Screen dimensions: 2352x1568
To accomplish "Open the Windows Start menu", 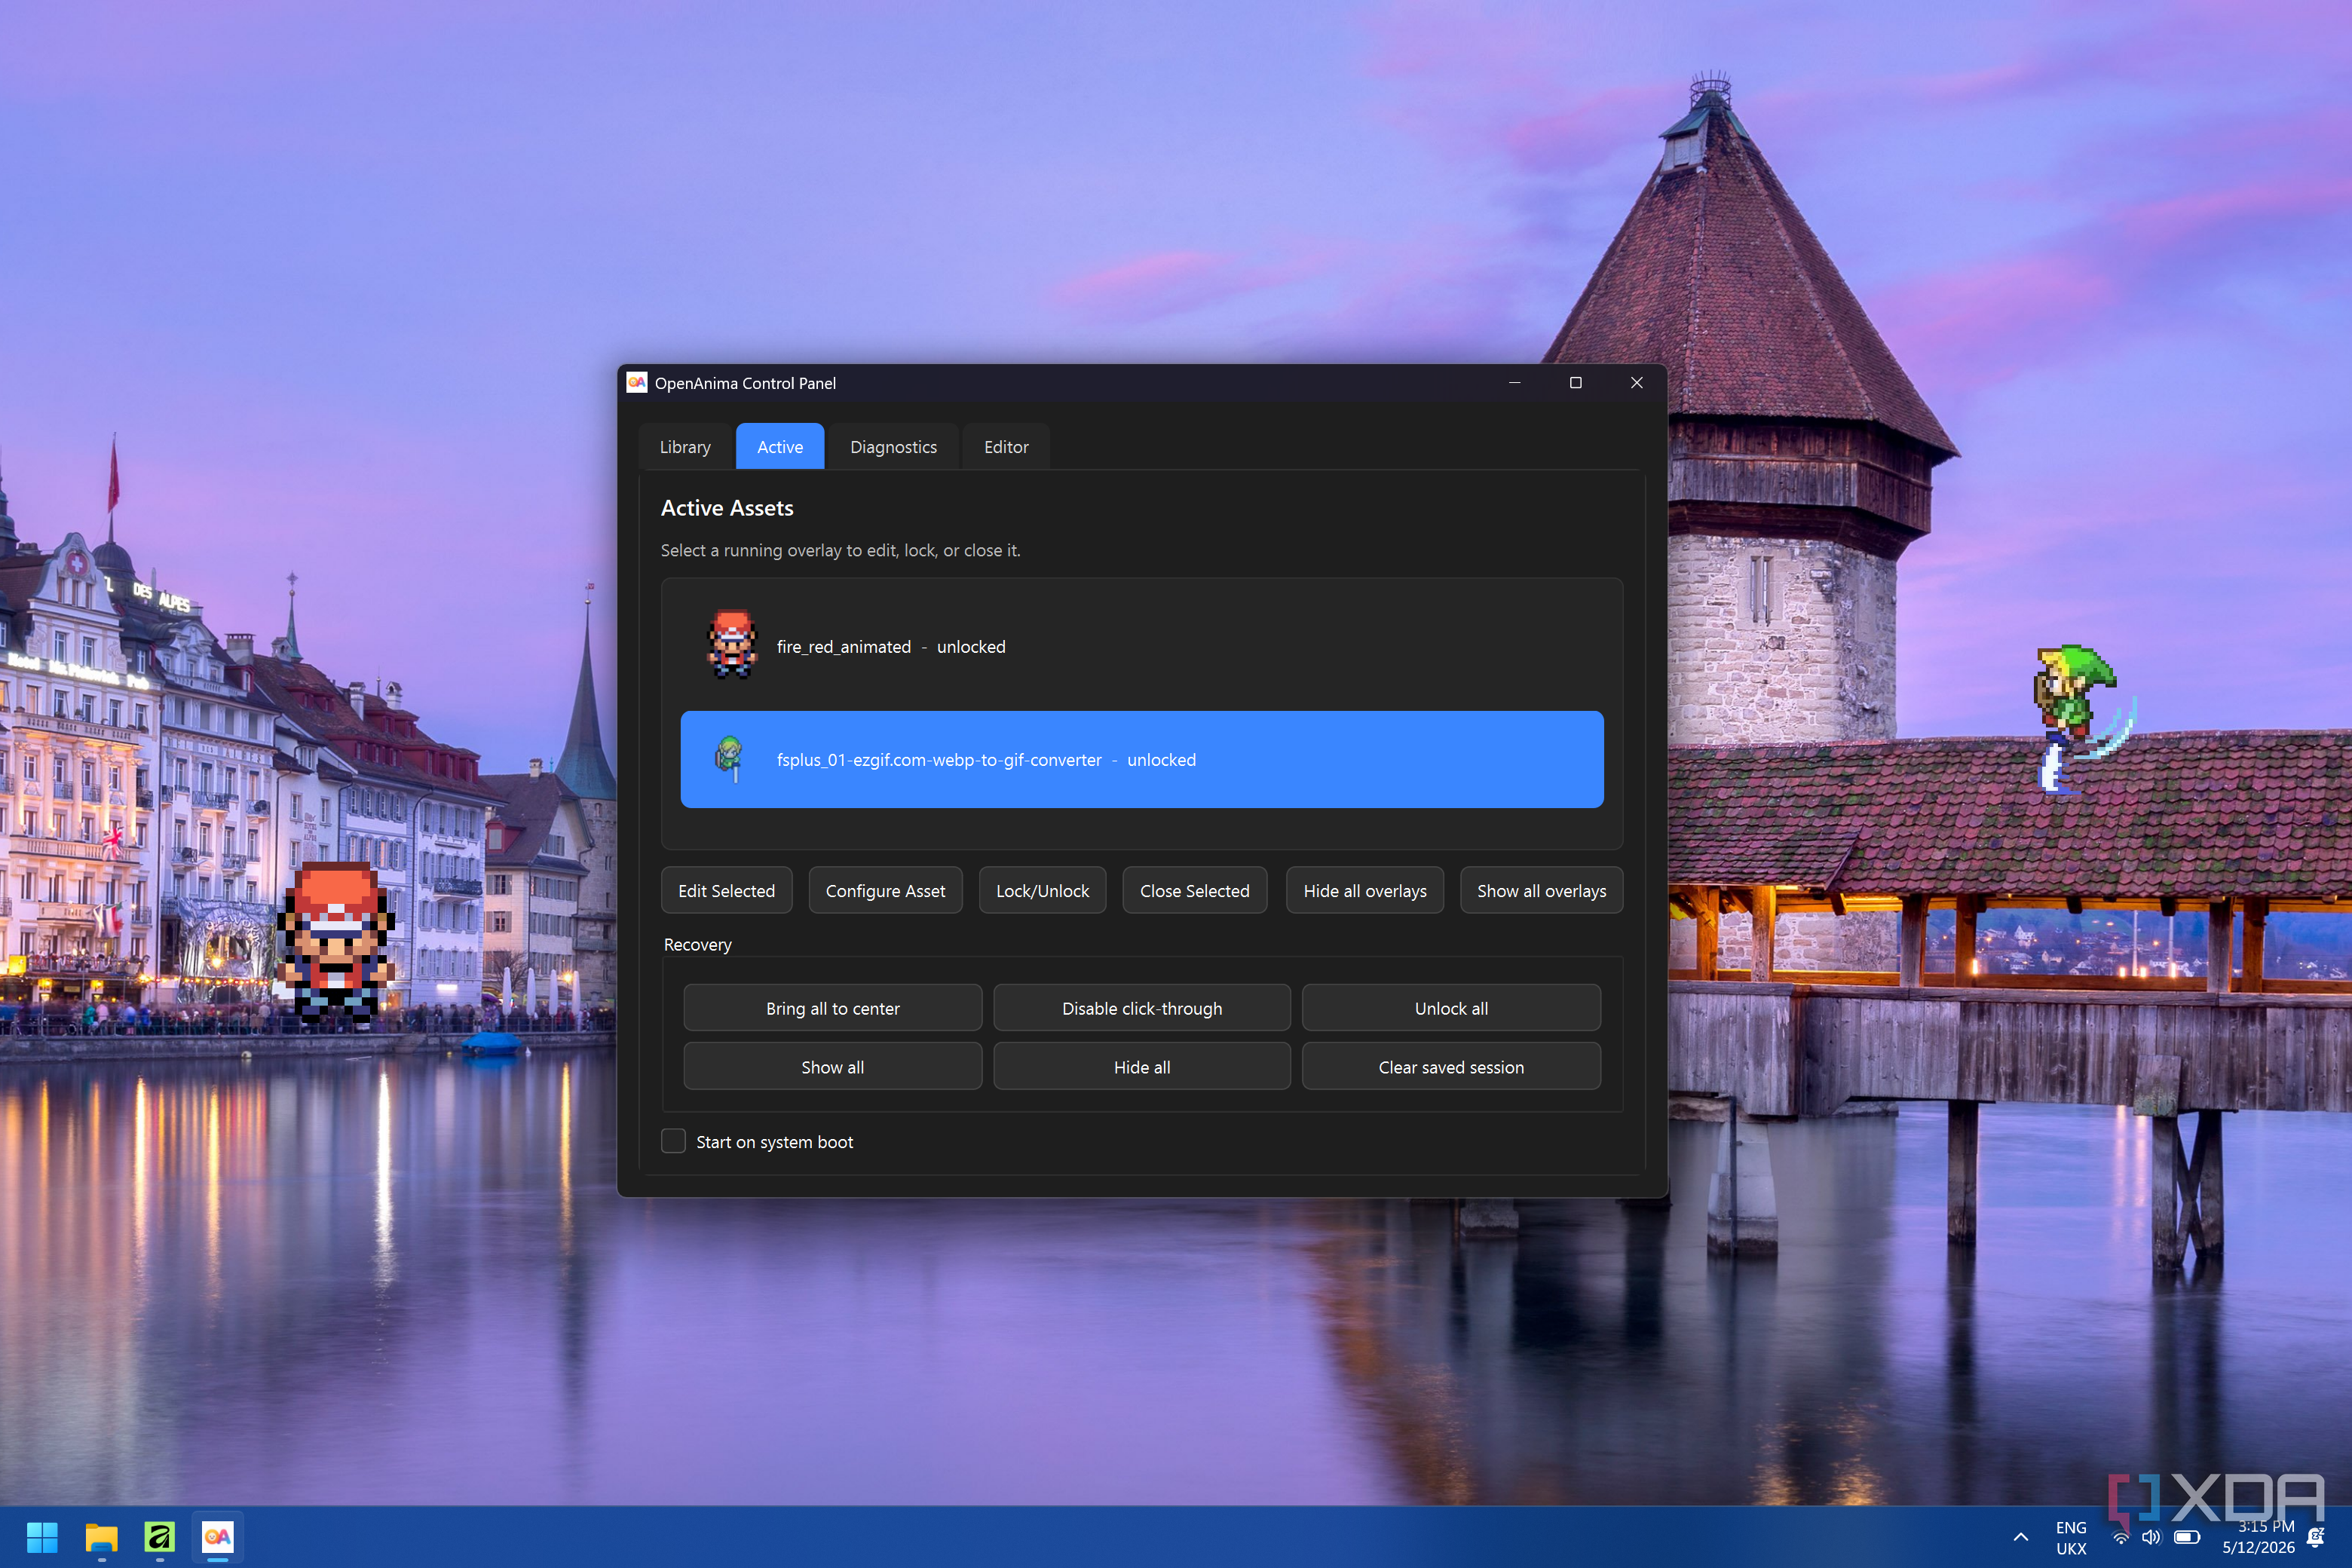I will pyautogui.click(x=42, y=1537).
